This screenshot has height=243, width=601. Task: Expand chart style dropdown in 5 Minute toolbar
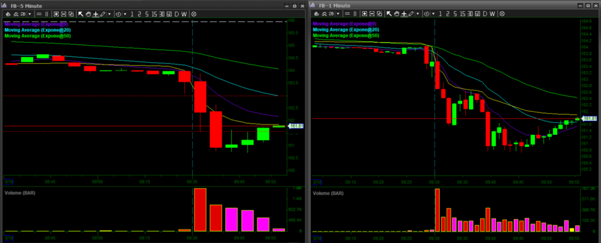click(x=31, y=13)
